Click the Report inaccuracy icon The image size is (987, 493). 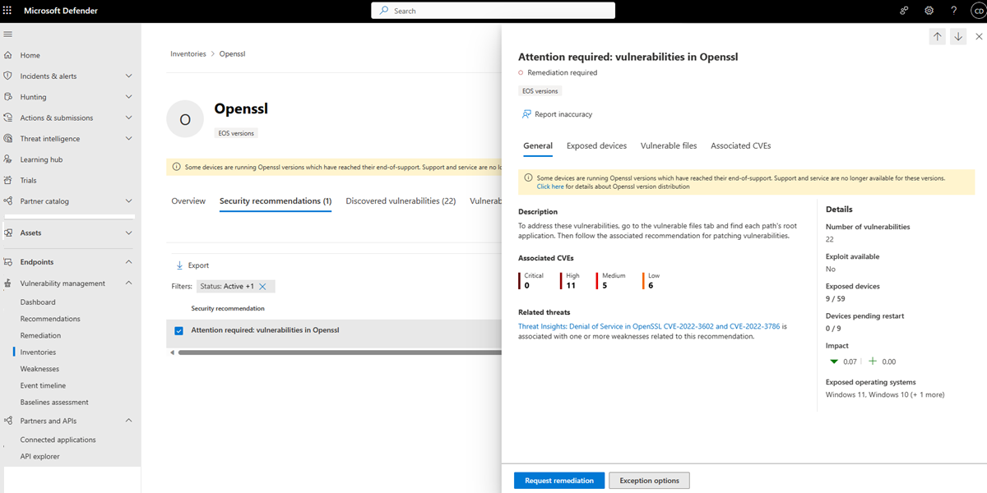coord(526,114)
